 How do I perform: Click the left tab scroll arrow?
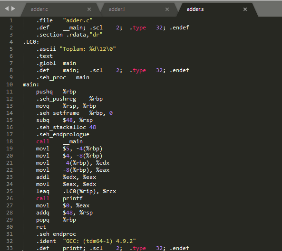click(x=7, y=9)
